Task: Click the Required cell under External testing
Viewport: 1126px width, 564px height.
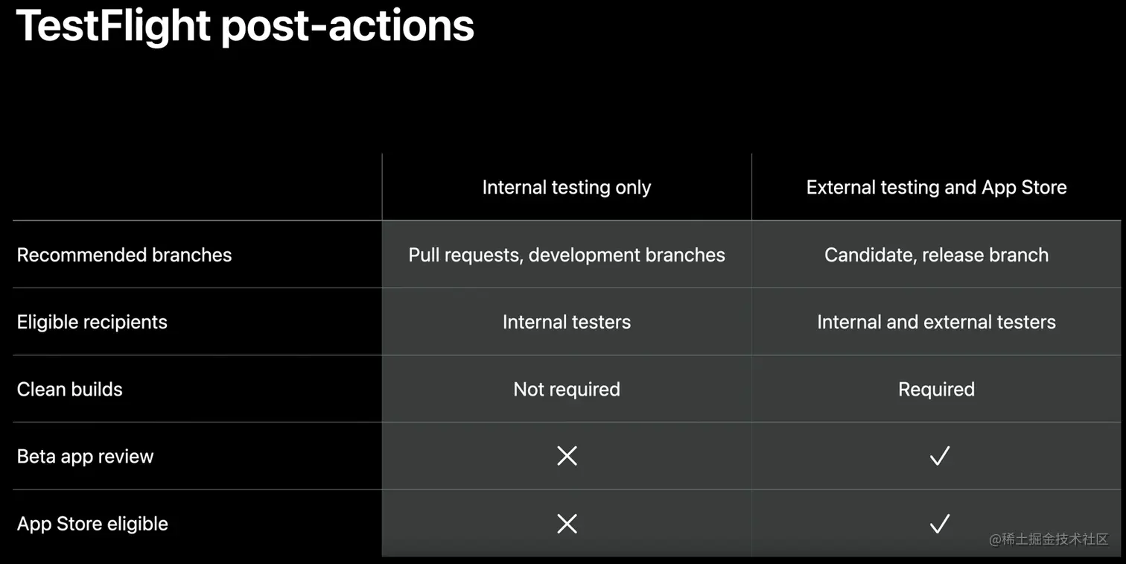Action: coord(936,389)
